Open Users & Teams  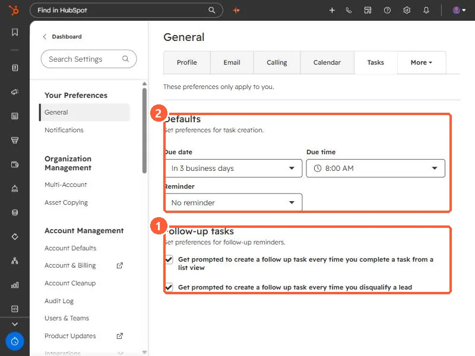point(66,318)
